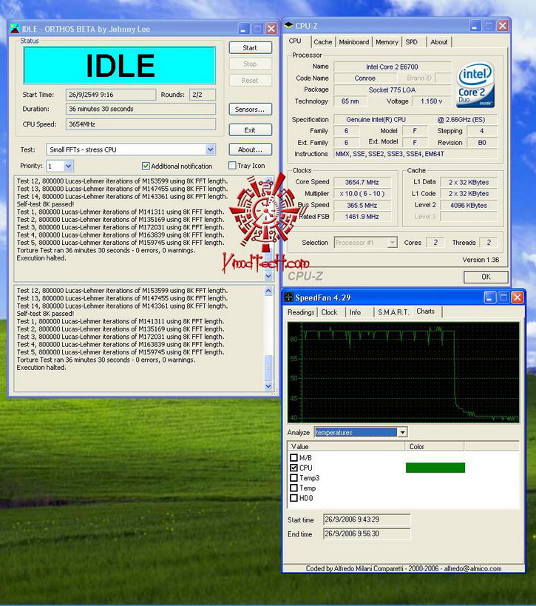Screen dimensions: 536x606
Task: Uncheck the CPU temperature checkbox
Action: (x=294, y=468)
